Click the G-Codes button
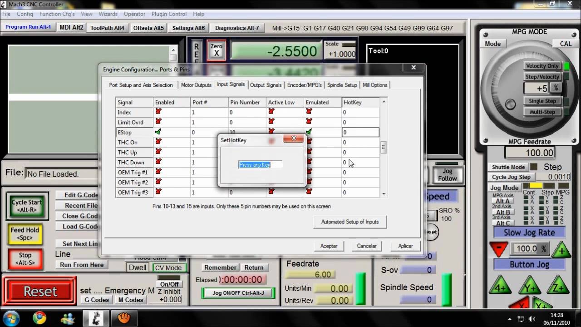Image resolution: width=581 pixels, height=327 pixels. [x=97, y=300]
